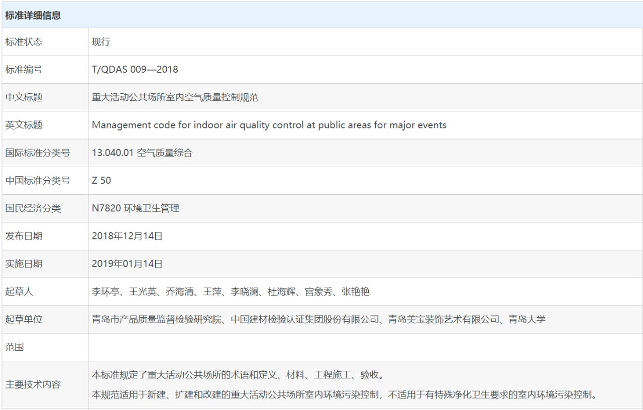Click the 起草单位 row label
The image size is (643, 410).
click(24, 319)
